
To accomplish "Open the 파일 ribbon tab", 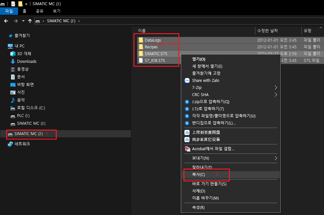I will point(9,11).
